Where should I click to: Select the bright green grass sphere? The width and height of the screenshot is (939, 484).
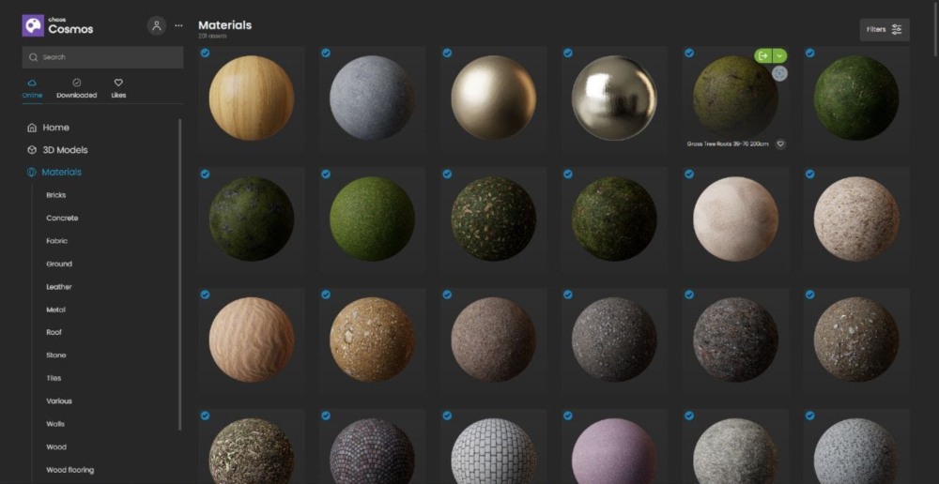[372, 219]
